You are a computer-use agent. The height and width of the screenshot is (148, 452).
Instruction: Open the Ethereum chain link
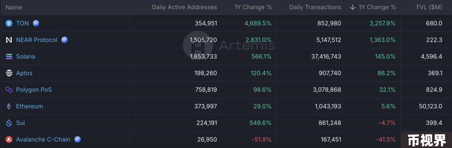coord(29,107)
